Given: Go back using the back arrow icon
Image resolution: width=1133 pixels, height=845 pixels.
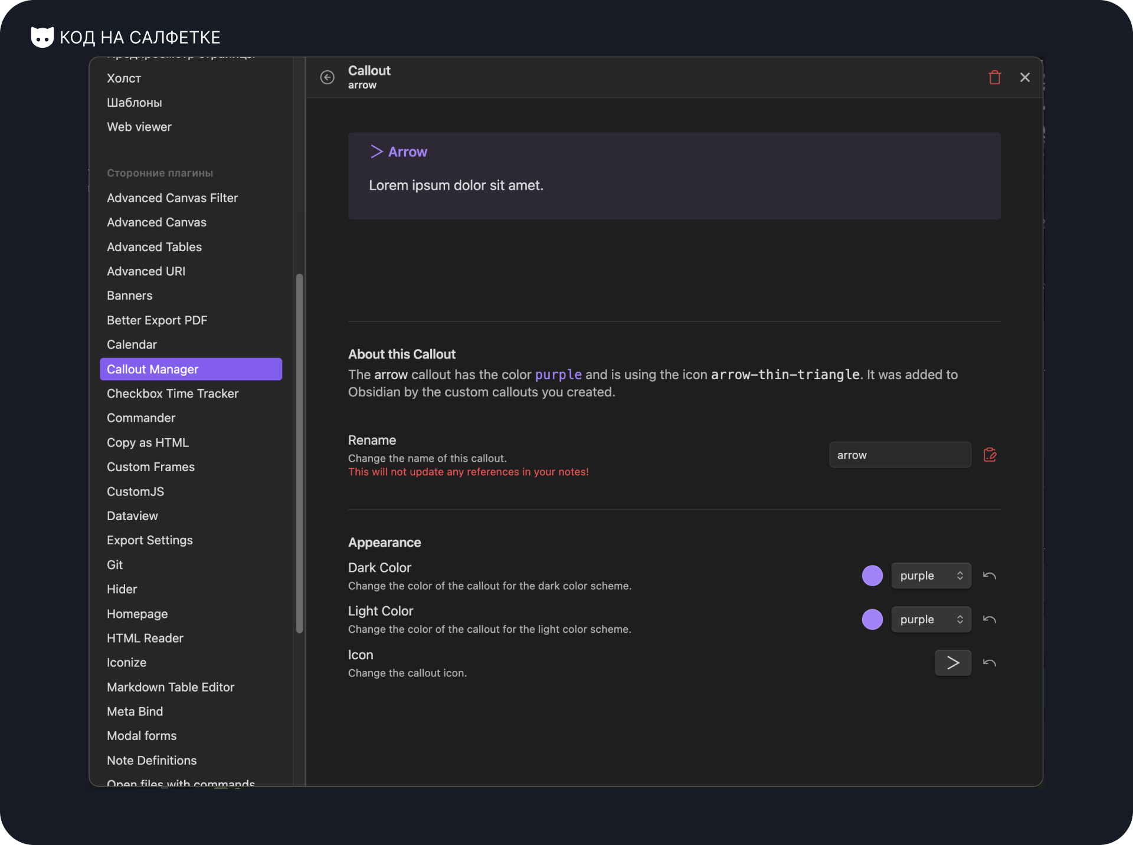Looking at the screenshot, I should click(328, 77).
